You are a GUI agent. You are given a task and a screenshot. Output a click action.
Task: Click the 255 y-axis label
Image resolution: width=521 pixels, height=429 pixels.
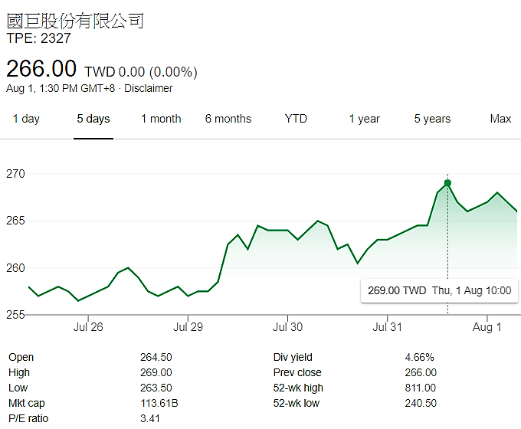15,315
